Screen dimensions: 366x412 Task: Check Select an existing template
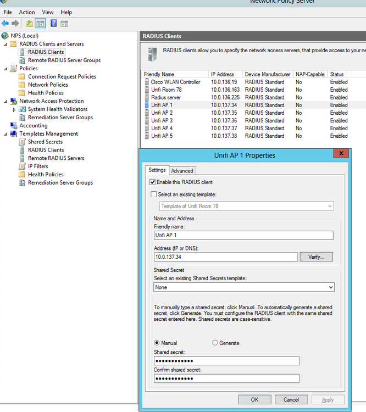click(153, 194)
